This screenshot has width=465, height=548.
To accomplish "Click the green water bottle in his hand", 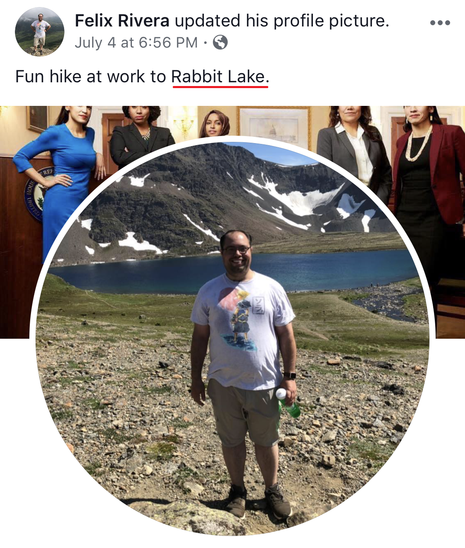I will click(288, 403).
